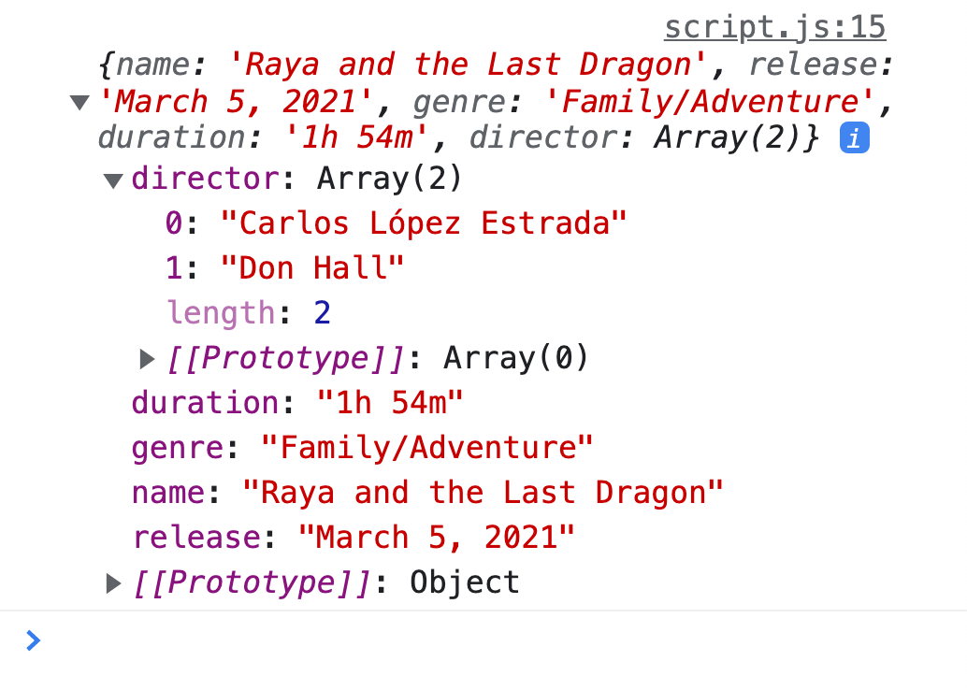Click the length property value 2
The height and width of the screenshot is (690, 967).
[x=322, y=313]
